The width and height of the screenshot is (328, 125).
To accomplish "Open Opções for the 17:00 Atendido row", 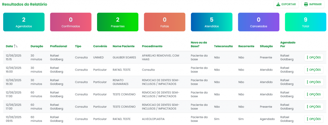I will (314, 94).
